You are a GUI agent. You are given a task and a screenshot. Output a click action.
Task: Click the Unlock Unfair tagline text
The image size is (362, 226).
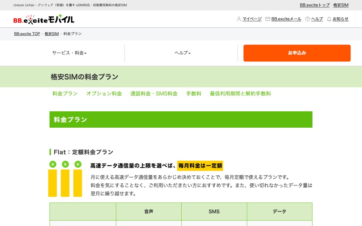[x=70, y=5]
